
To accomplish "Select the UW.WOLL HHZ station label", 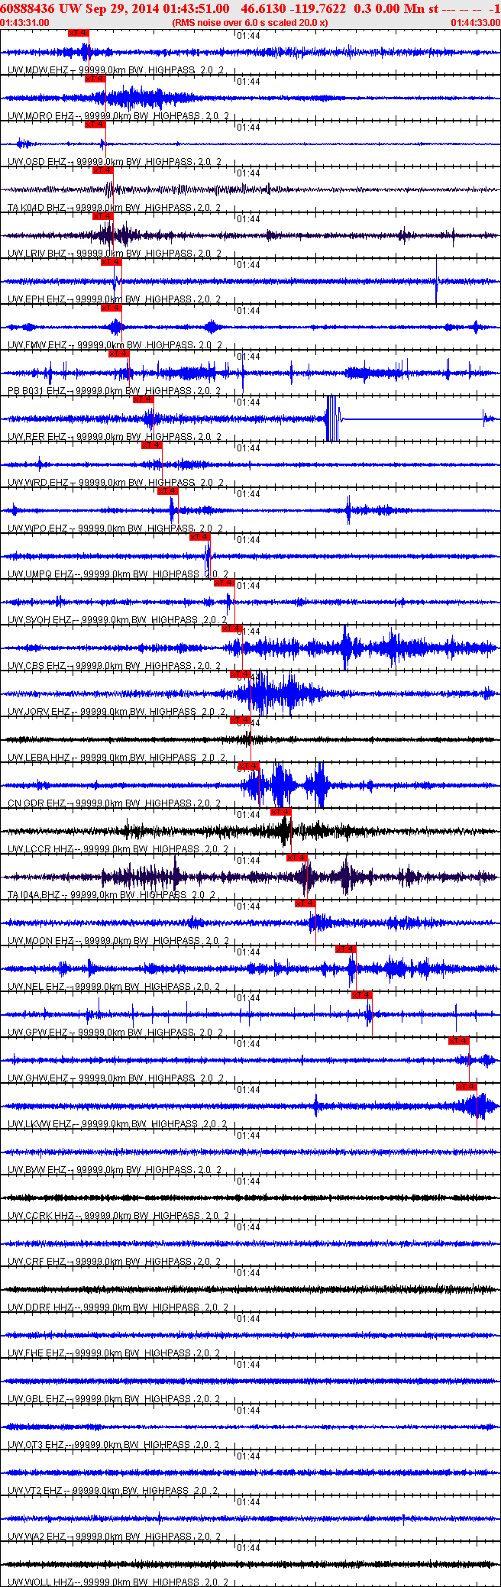I will (x=41, y=1582).
